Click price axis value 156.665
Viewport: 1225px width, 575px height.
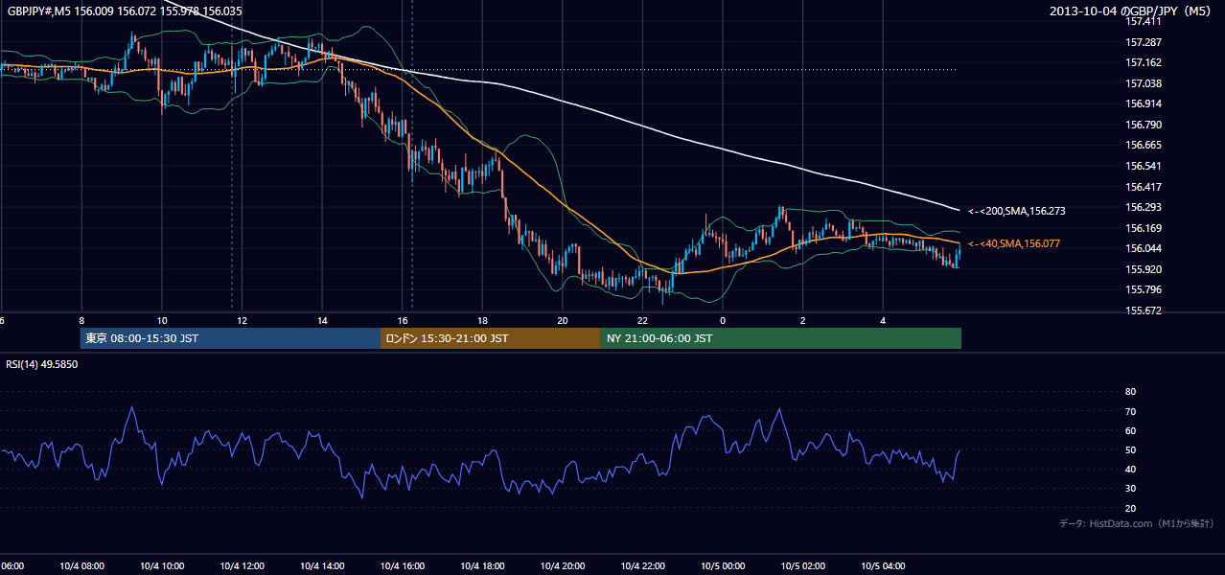point(1144,145)
